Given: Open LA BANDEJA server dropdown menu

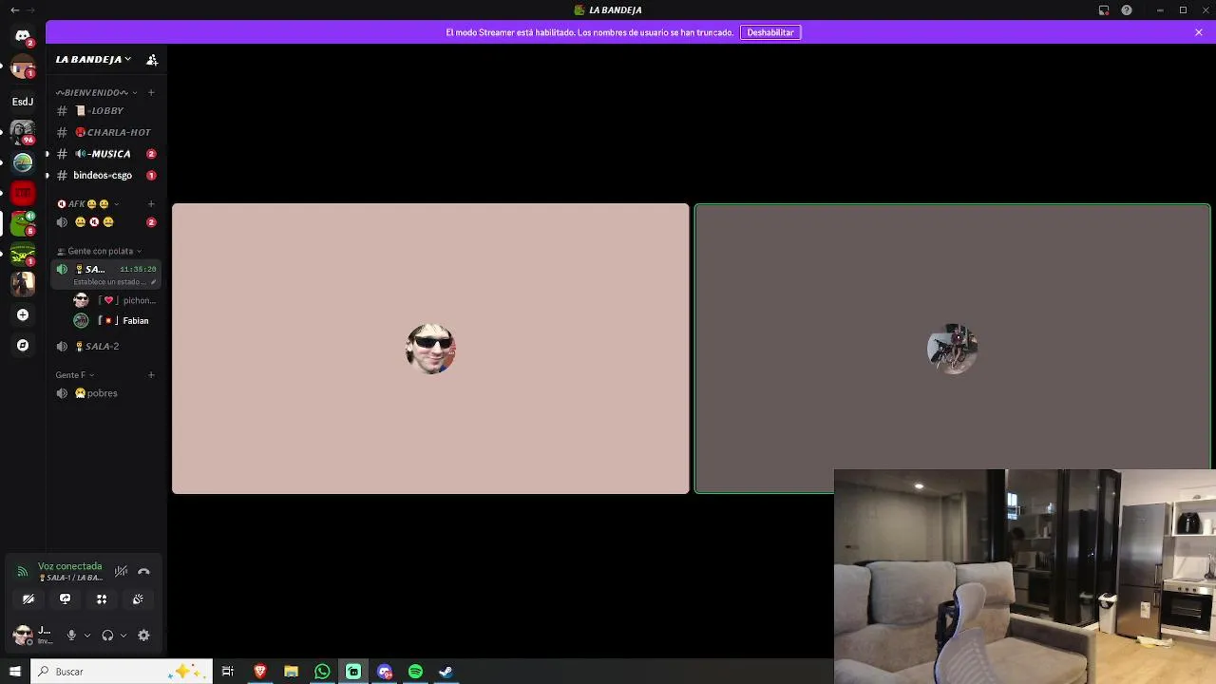Looking at the screenshot, I should pyautogui.click(x=93, y=60).
